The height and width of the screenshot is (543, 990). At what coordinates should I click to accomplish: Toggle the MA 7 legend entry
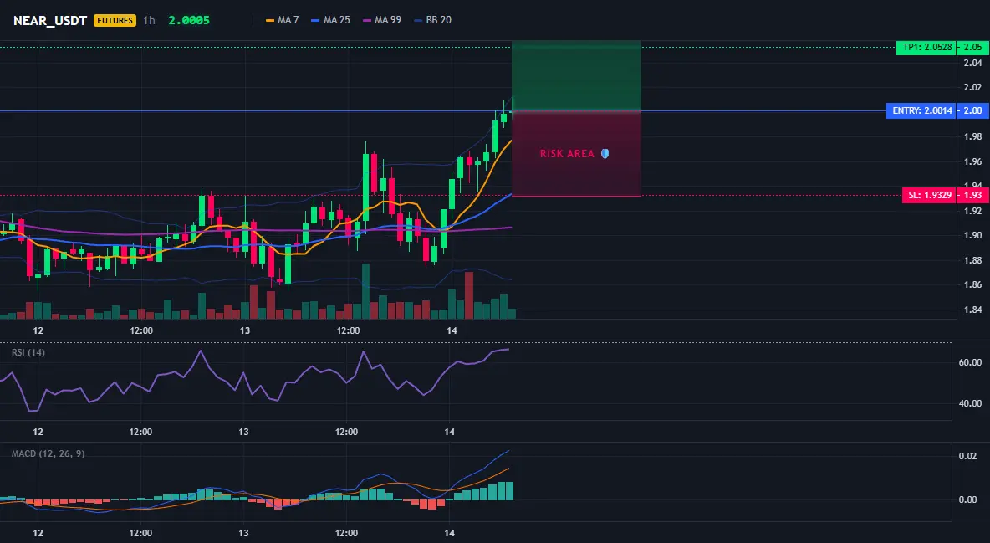pos(283,20)
